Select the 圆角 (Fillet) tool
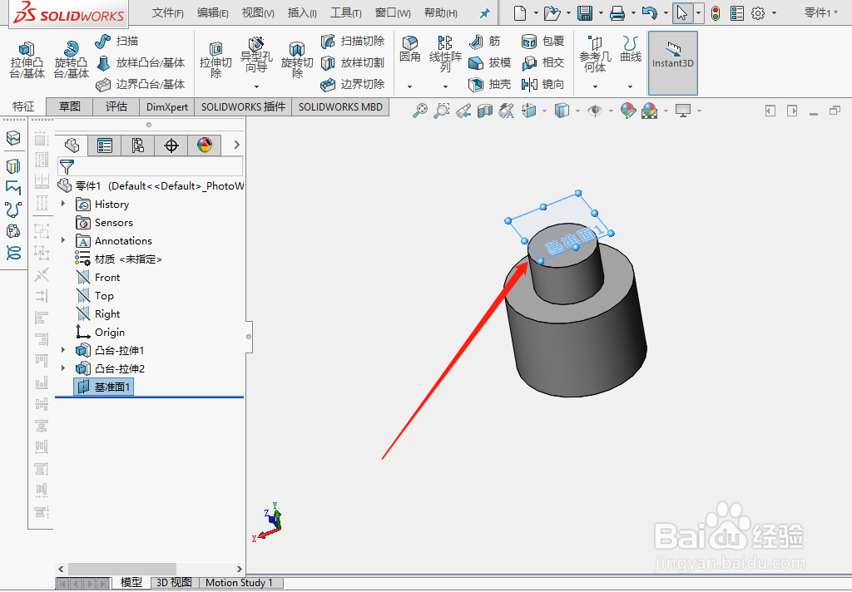 pyautogui.click(x=409, y=47)
